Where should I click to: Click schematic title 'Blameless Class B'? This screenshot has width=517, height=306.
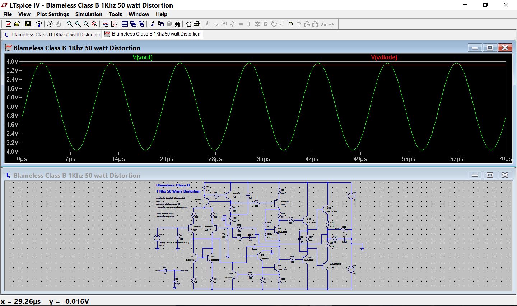[173, 185]
